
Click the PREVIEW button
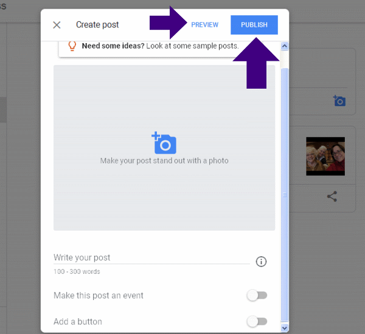coord(204,25)
